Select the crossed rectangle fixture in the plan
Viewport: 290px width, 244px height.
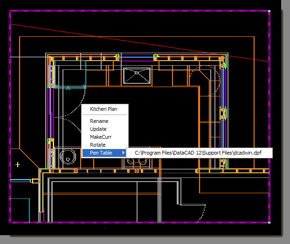click(137, 76)
